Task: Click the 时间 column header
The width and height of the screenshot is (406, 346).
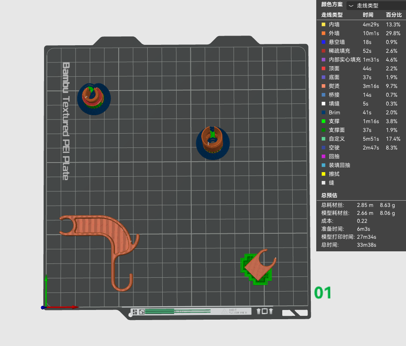Action: click(368, 15)
